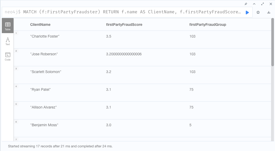Image resolution: width=275 pixels, height=151 pixels.
Task: Click Ryan Patel's score 3.1
Action: (x=108, y=90)
